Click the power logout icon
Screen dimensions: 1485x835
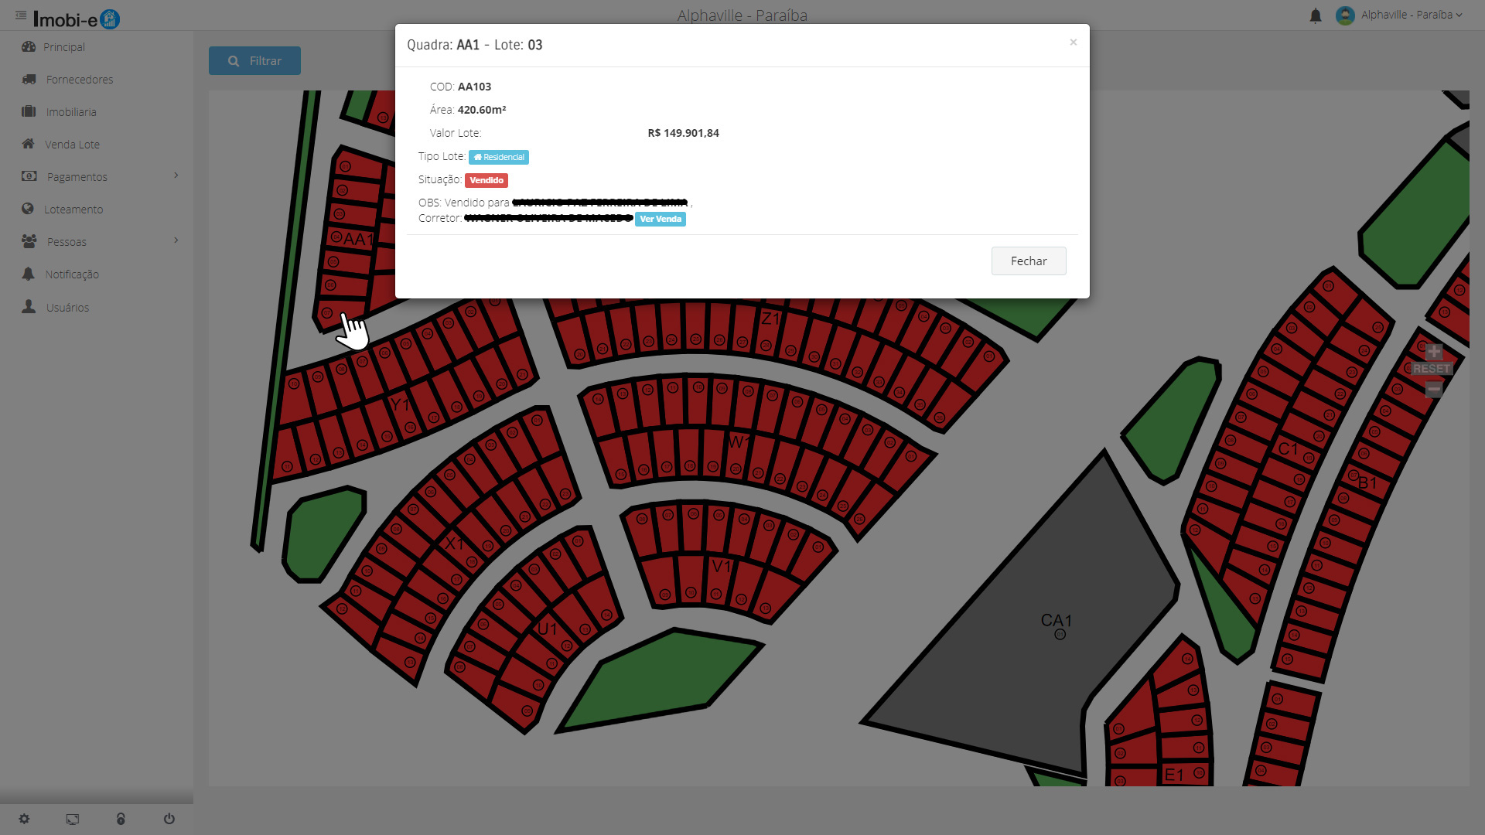pyautogui.click(x=169, y=819)
